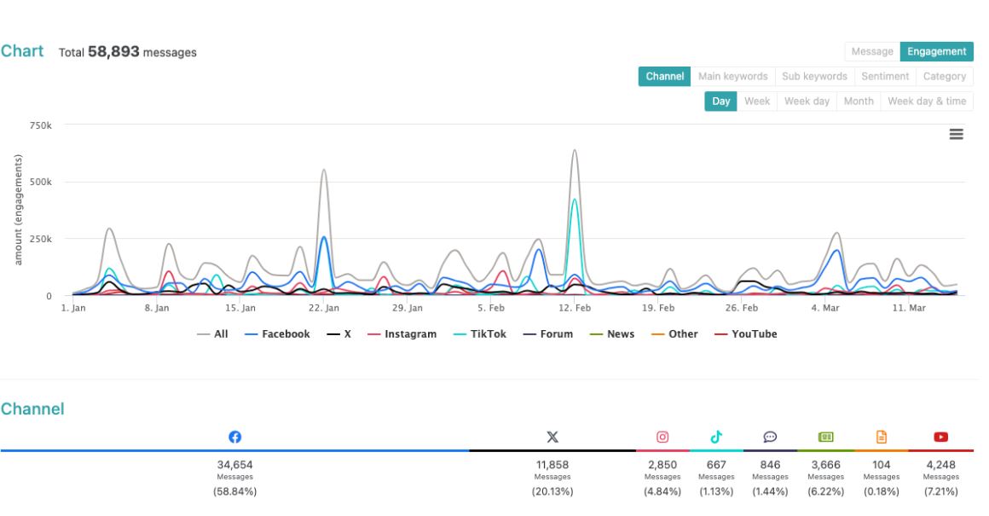989x516 pixels.
Task: Open the chart hamburger menu
Action: click(956, 134)
